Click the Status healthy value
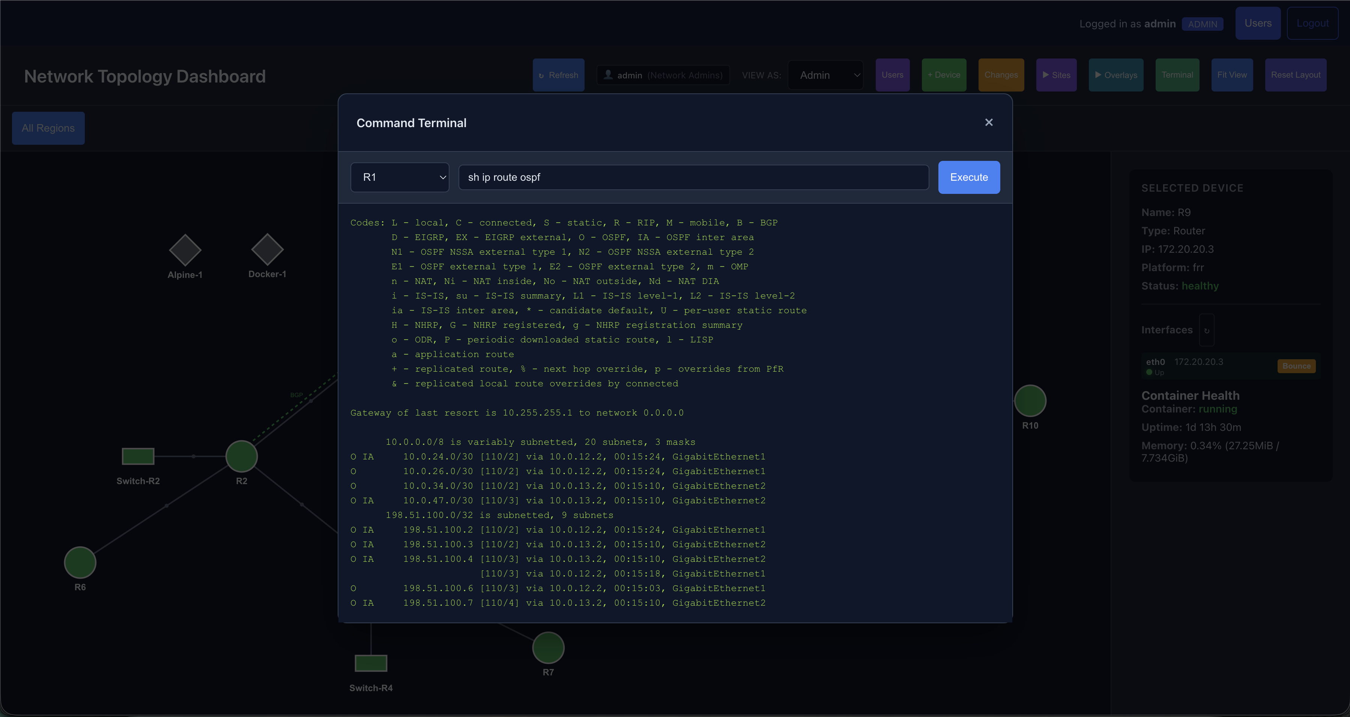 pos(1200,286)
